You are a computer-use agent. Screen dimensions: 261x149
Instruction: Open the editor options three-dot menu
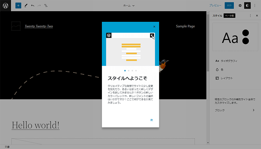point(255,5)
